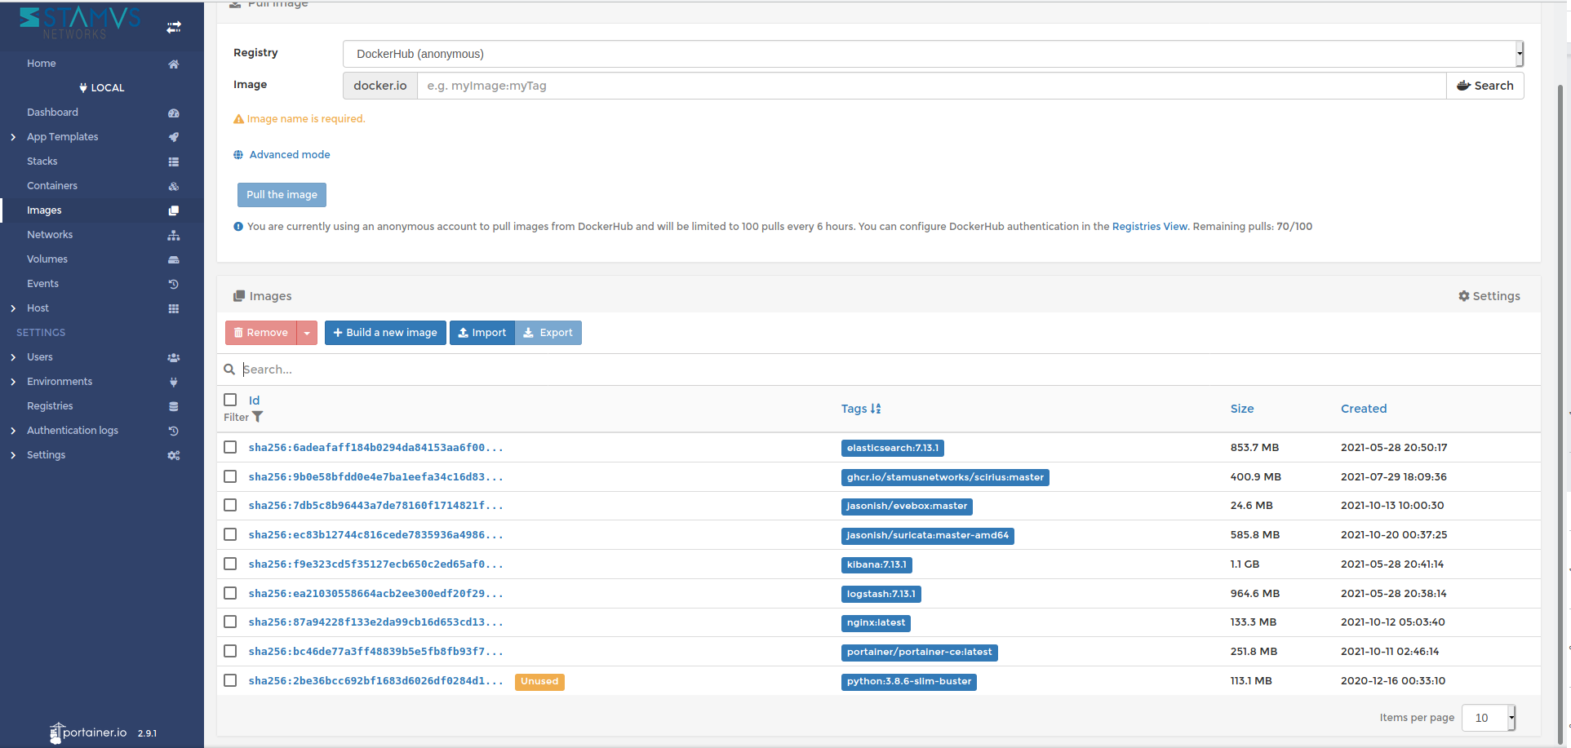Click the Settings cogs icon in sidebar
1571x748 pixels.
coord(174,455)
